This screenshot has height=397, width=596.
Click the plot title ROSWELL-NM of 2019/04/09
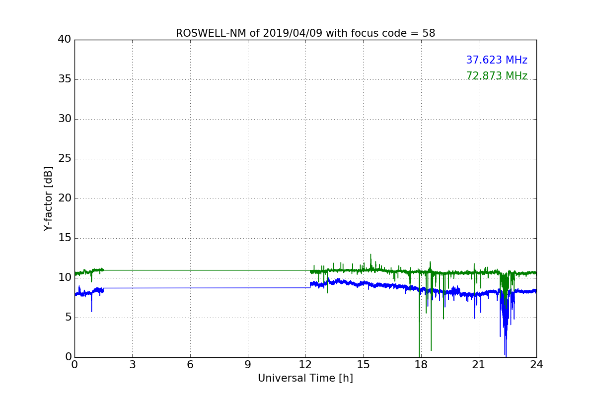pyautogui.click(x=305, y=33)
